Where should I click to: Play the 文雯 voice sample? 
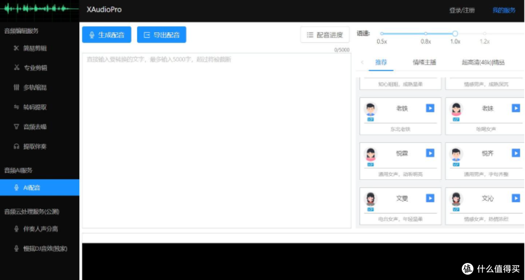pos(430,198)
